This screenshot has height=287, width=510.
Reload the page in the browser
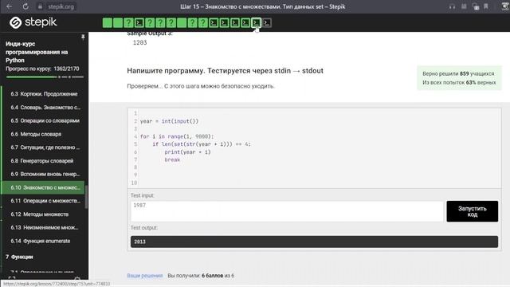(x=25, y=6)
